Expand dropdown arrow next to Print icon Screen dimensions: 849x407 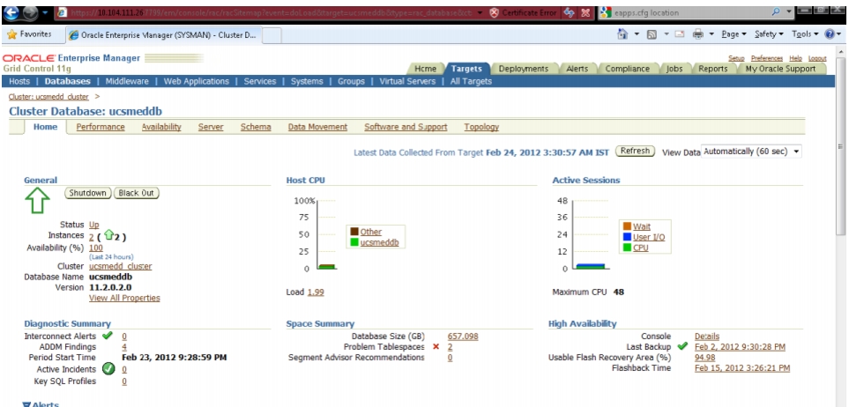pos(712,34)
